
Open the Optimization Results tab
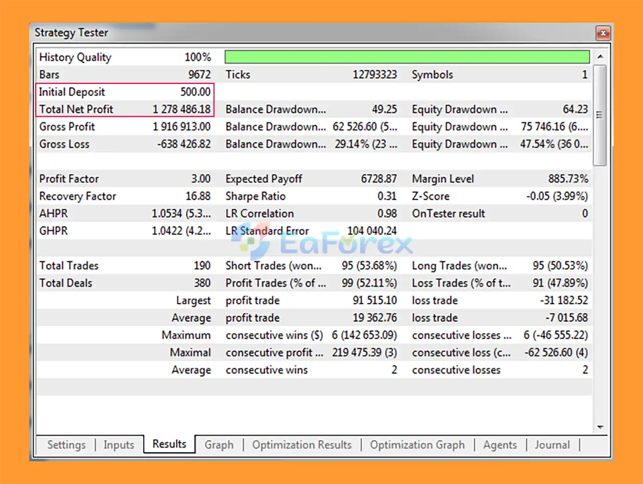click(x=302, y=445)
